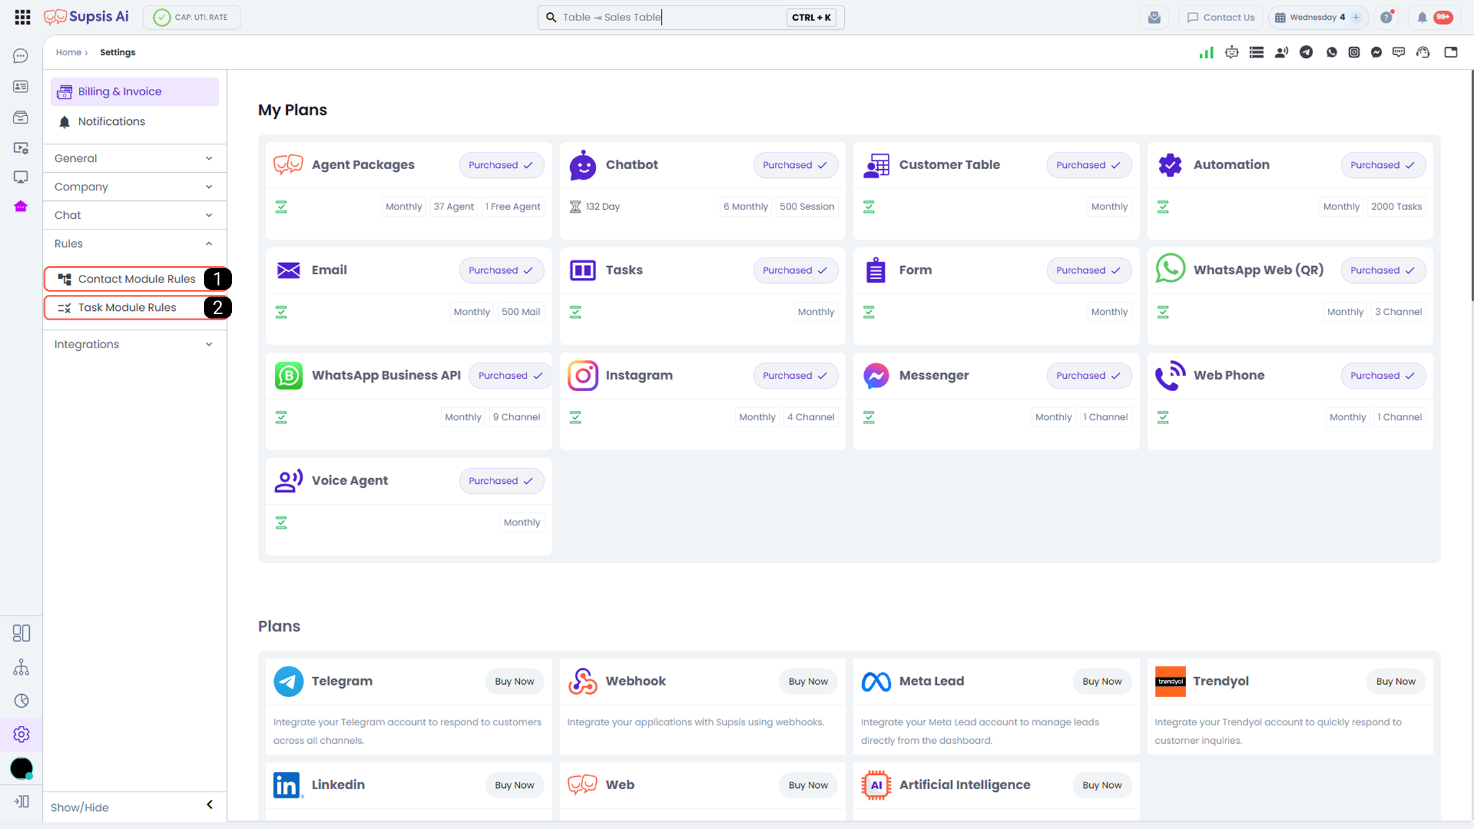Click Buy Now for Web plan
This screenshot has height=829, width=1474.
coord(808,785)
